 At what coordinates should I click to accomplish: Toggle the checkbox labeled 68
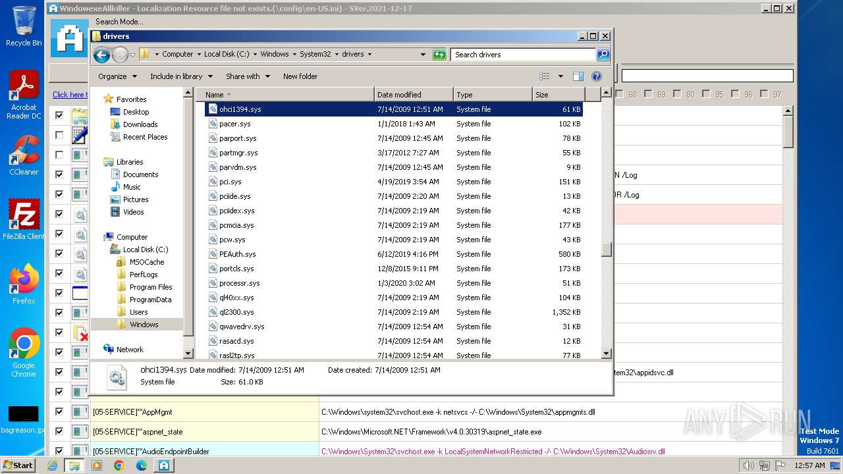(x=620, y=94)
